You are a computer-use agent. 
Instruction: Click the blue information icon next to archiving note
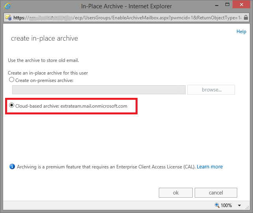(x=12, y=167)
